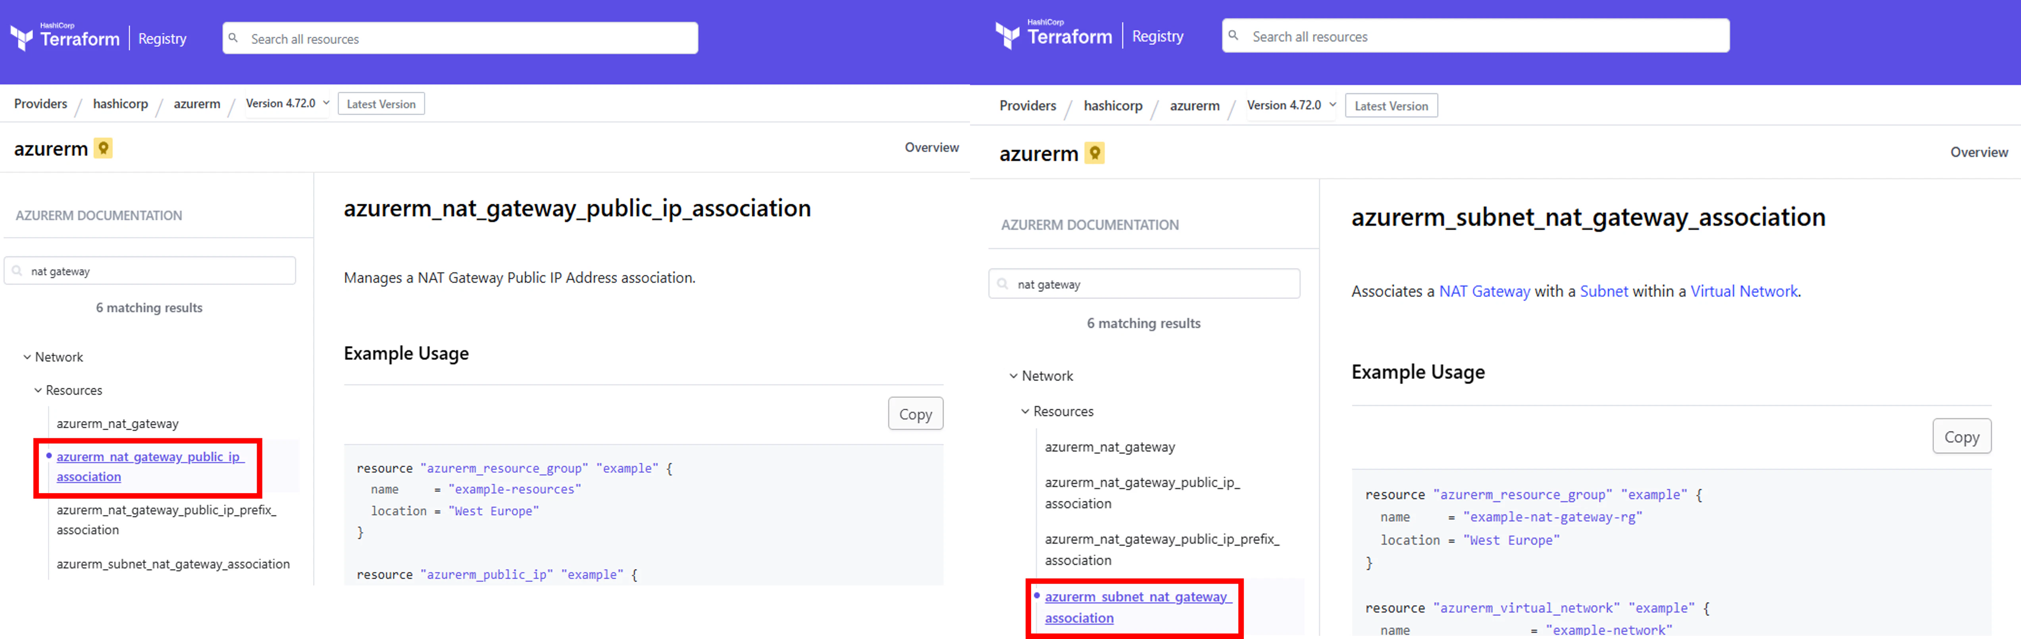The width and height of the screenshot is (2021, 639).
Task: Go to hashicorp breadcrumb in left window
Action: point(120,103)
